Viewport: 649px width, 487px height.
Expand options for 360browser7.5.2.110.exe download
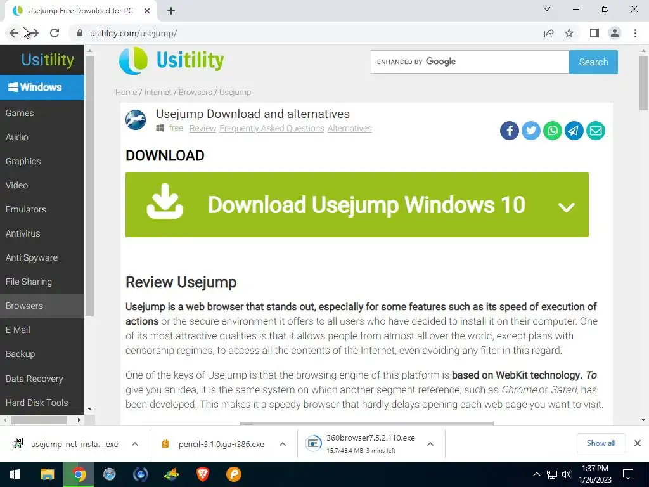click(x=430, y=444)
